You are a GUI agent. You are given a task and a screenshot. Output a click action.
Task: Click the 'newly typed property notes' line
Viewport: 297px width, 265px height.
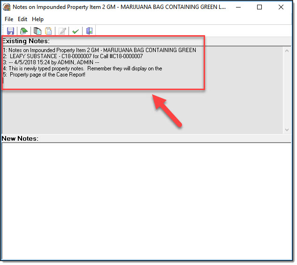coord(84,68)
